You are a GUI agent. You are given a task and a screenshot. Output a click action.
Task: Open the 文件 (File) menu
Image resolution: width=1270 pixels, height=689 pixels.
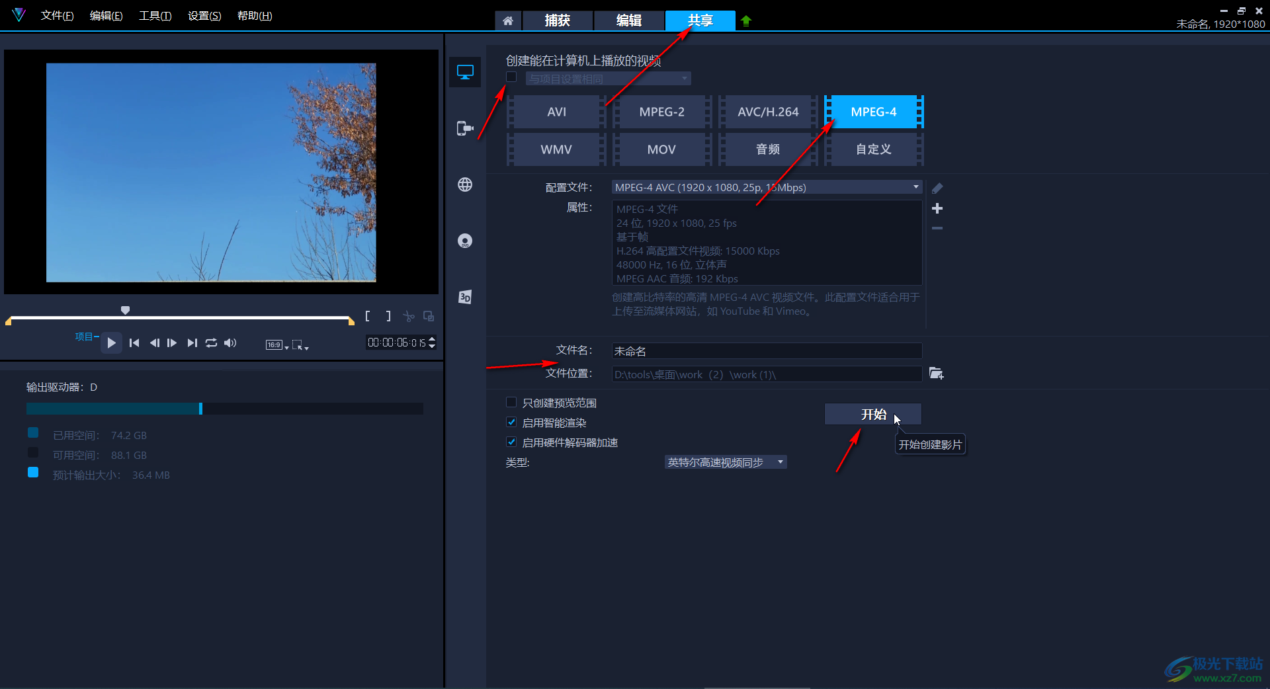[x=57, y=15]
